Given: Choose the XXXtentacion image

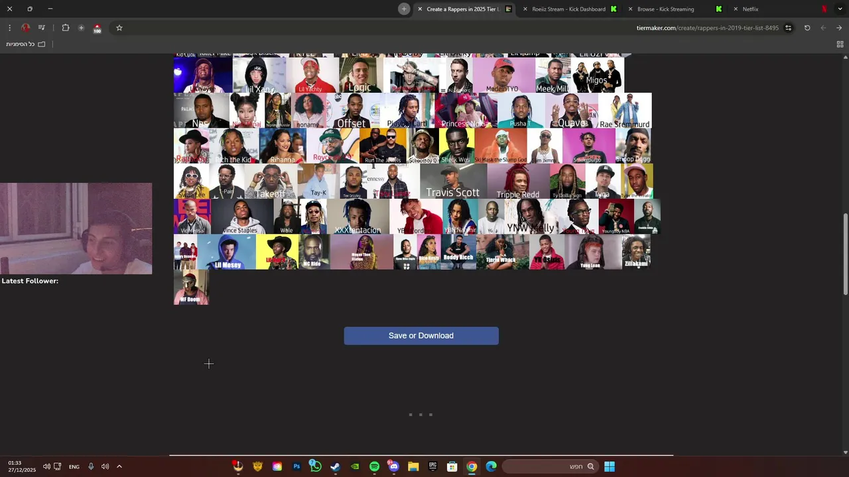Looking at the screenshot, I should tap(358, 217).
